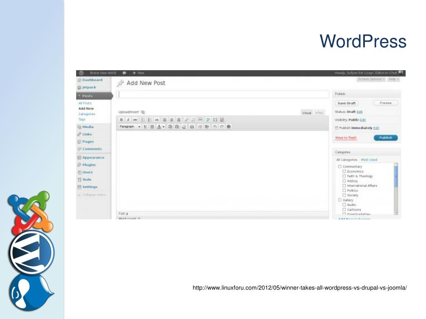Align text center
Viewport: 426px width, 319px height.
coord(172,120)
